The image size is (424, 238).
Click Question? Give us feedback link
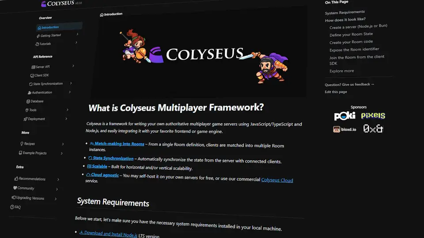(x=349, y=85)
